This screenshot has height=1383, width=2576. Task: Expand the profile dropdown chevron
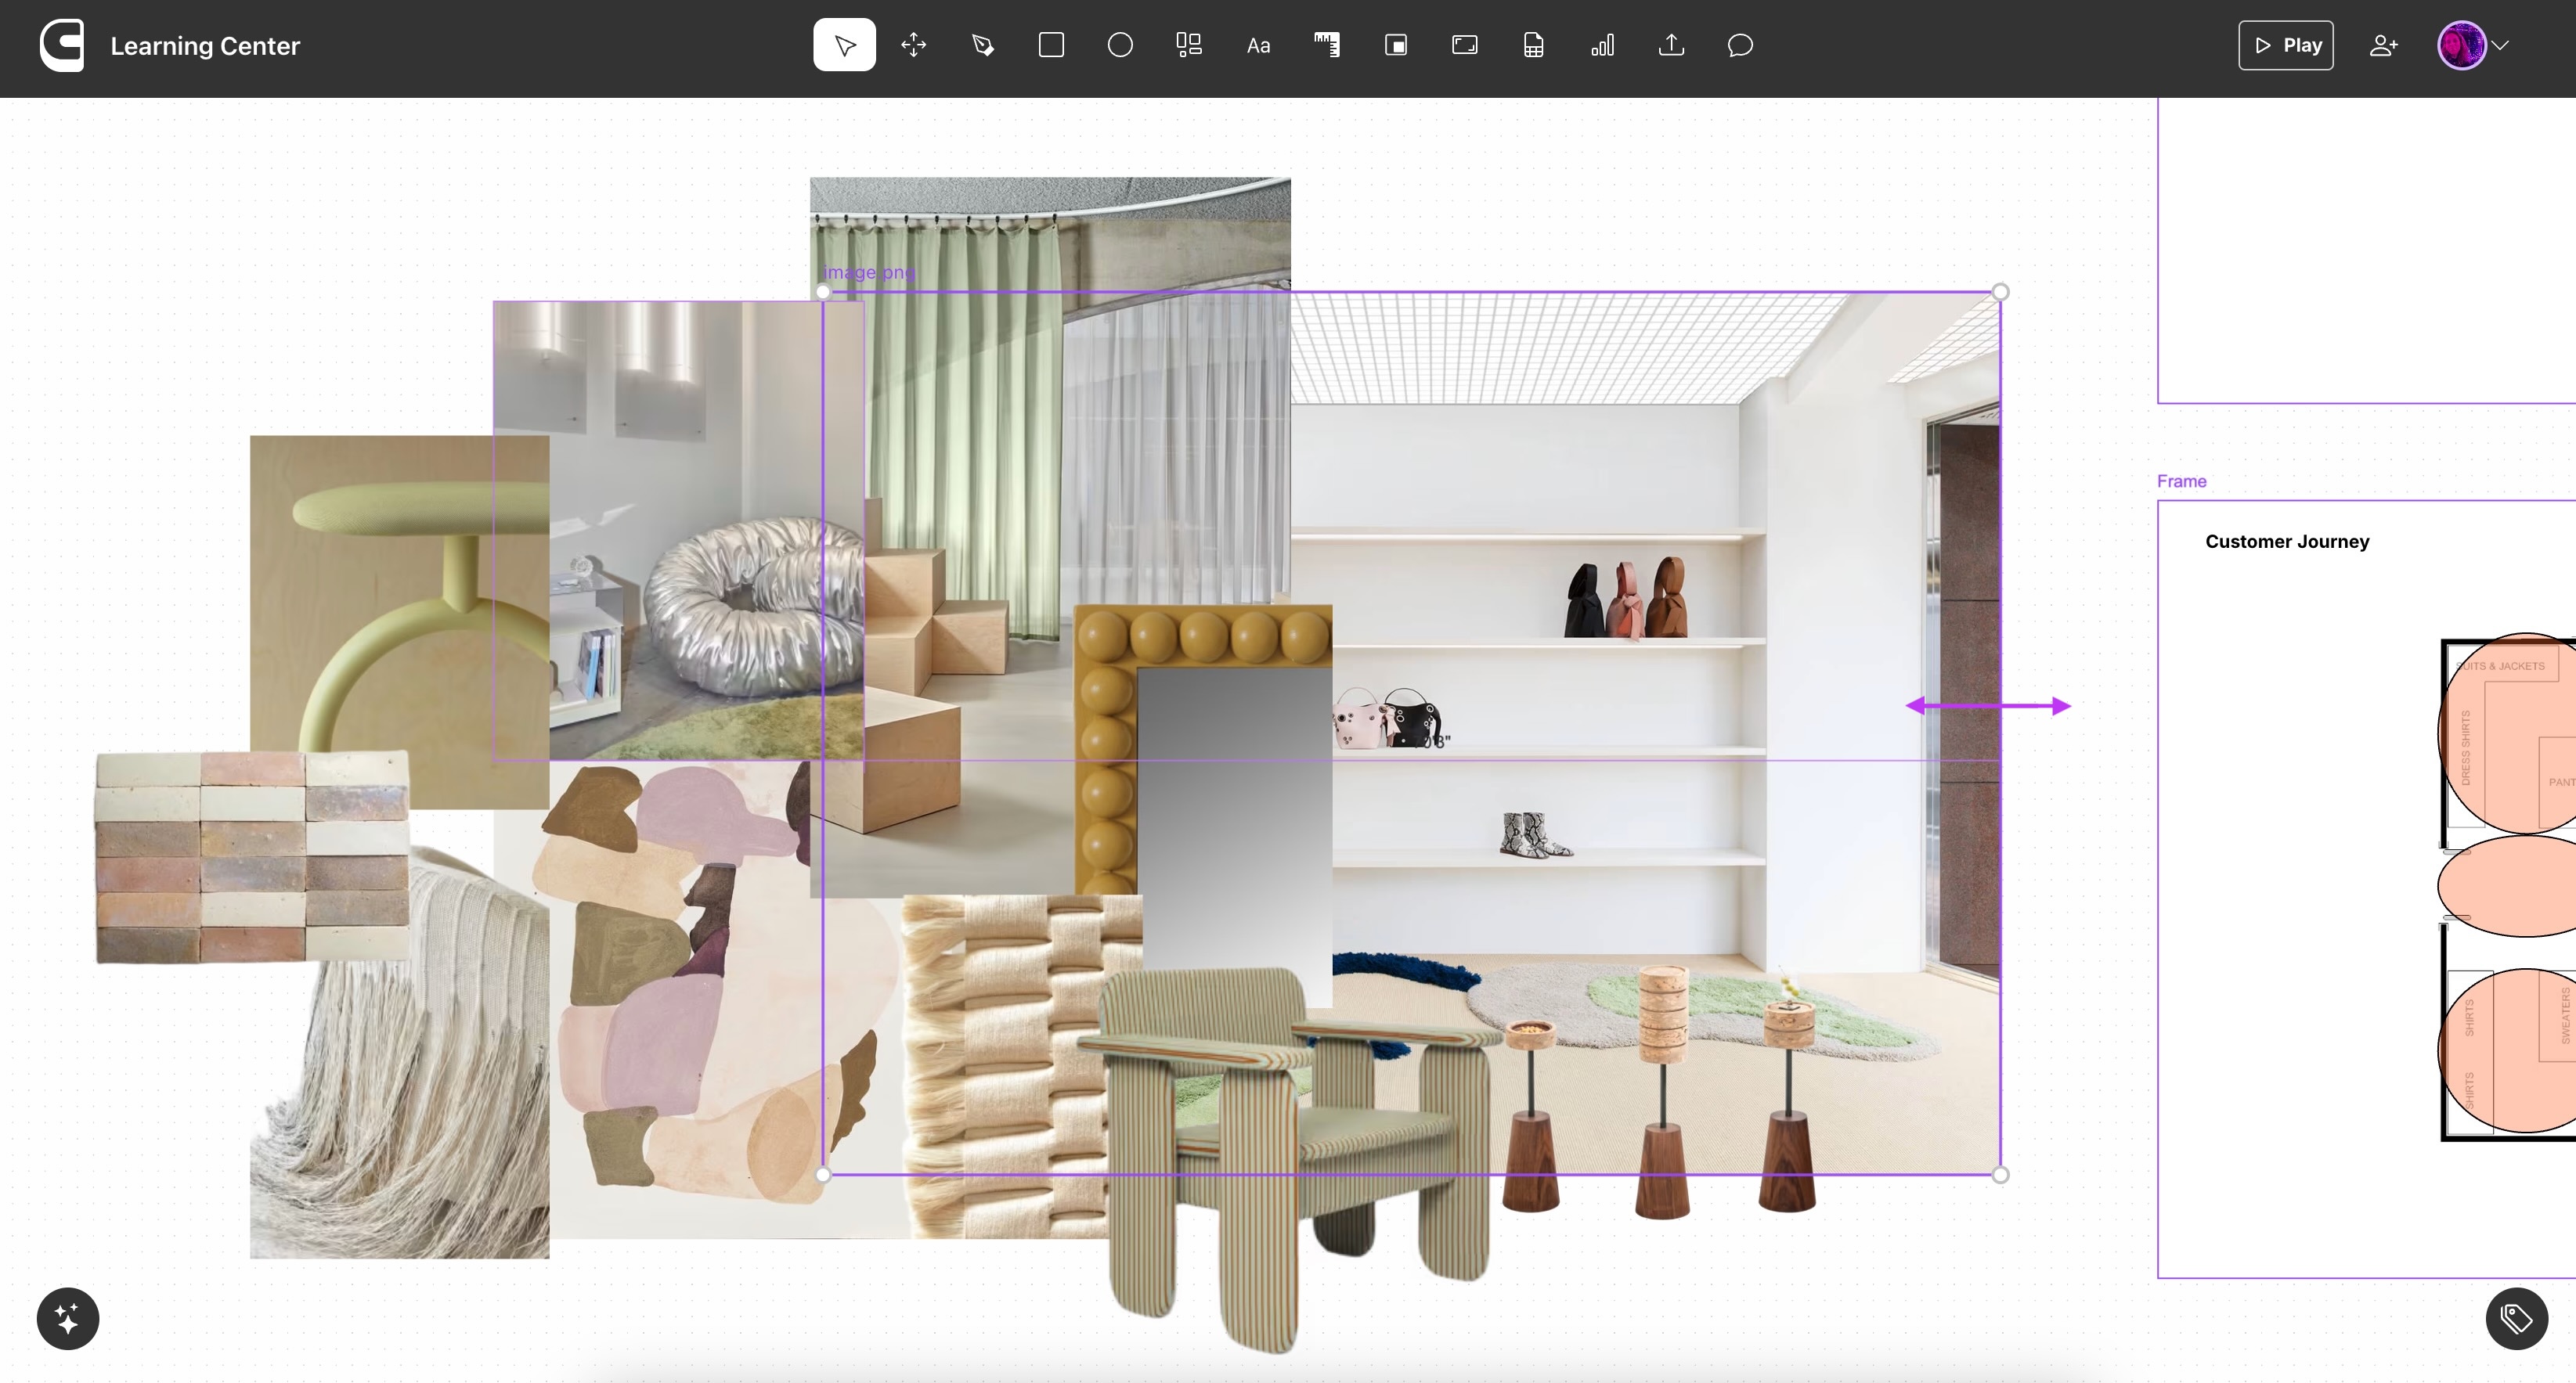2501,45
